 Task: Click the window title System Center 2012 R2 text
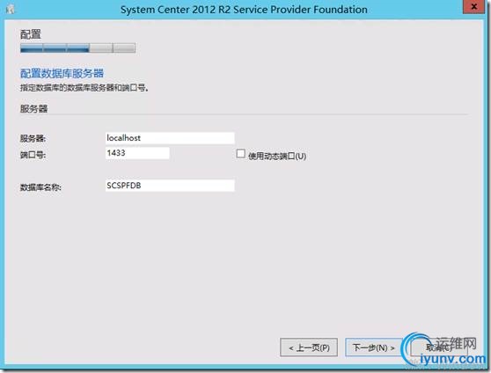[x=244, y=10]
